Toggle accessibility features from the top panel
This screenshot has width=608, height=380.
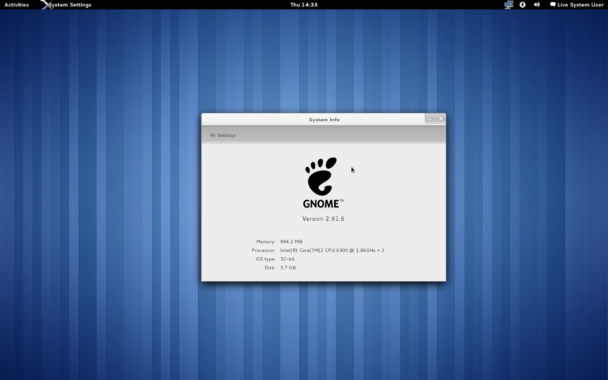523,5
